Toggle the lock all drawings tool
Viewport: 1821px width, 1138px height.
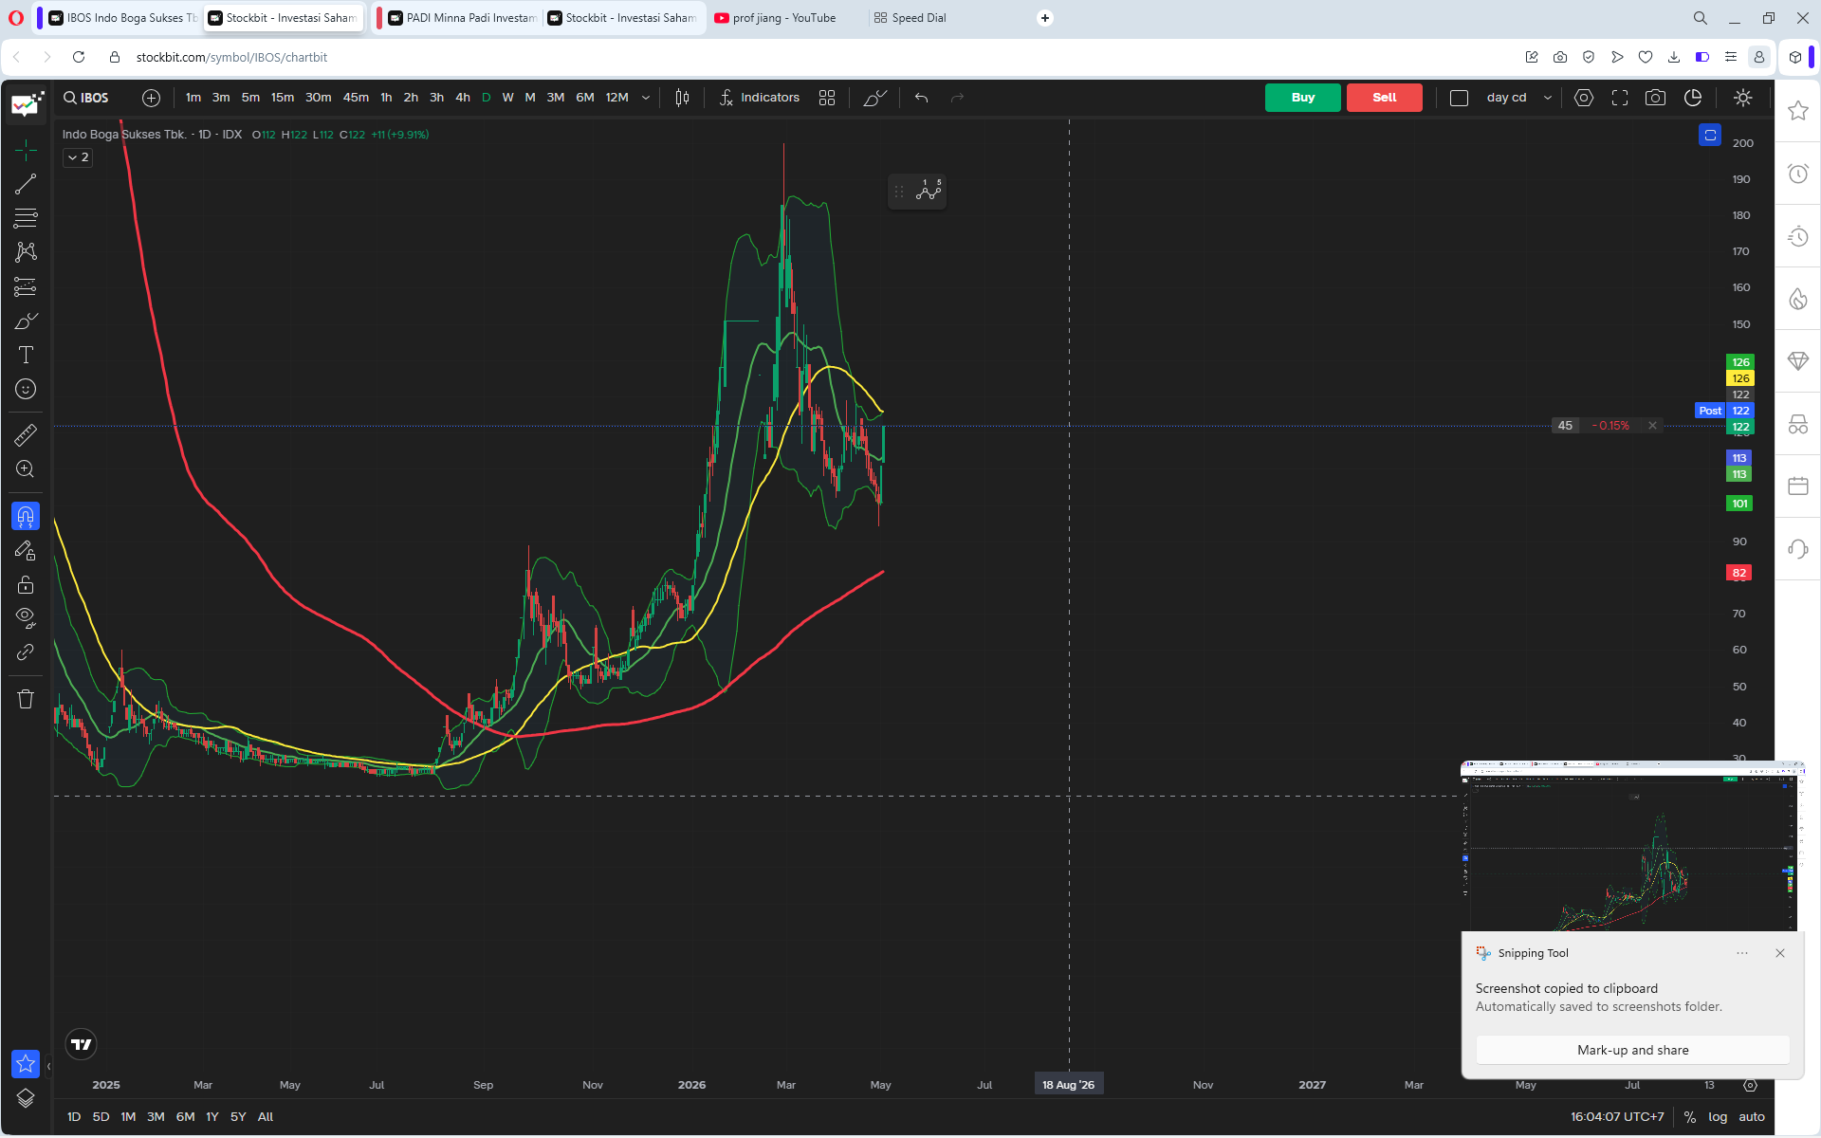tap(26, 584)
